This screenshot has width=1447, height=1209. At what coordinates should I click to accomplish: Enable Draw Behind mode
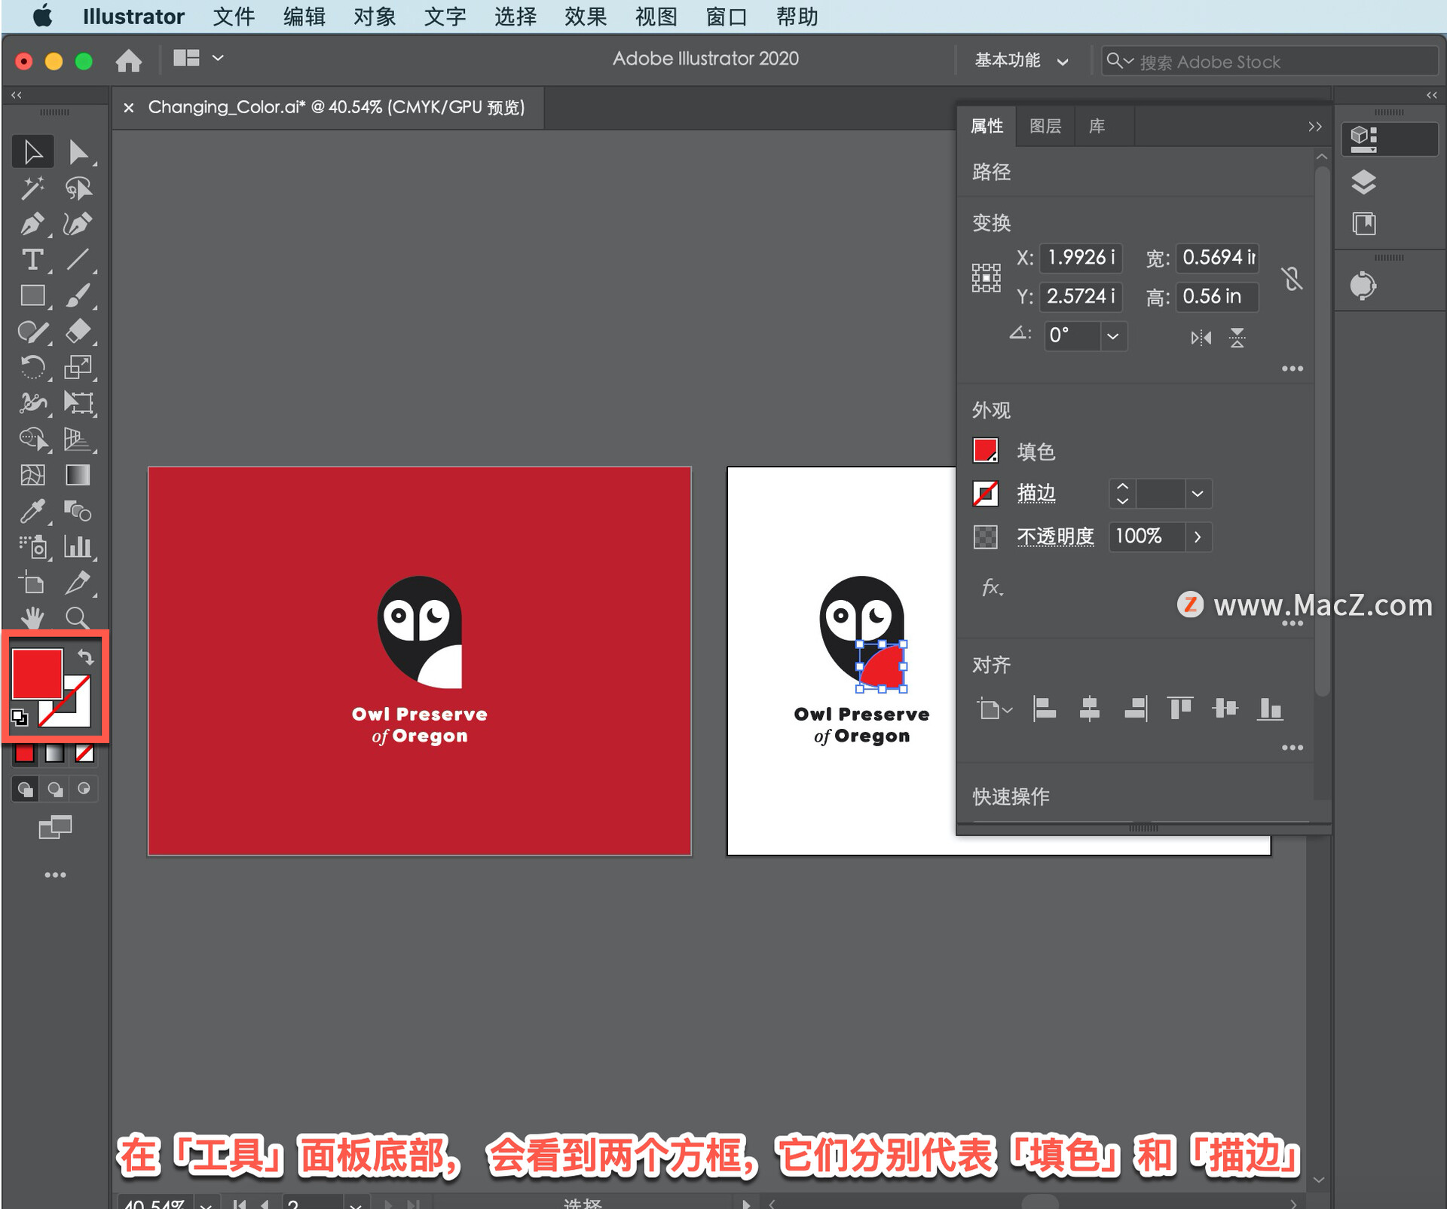click(x=55, y=789)
